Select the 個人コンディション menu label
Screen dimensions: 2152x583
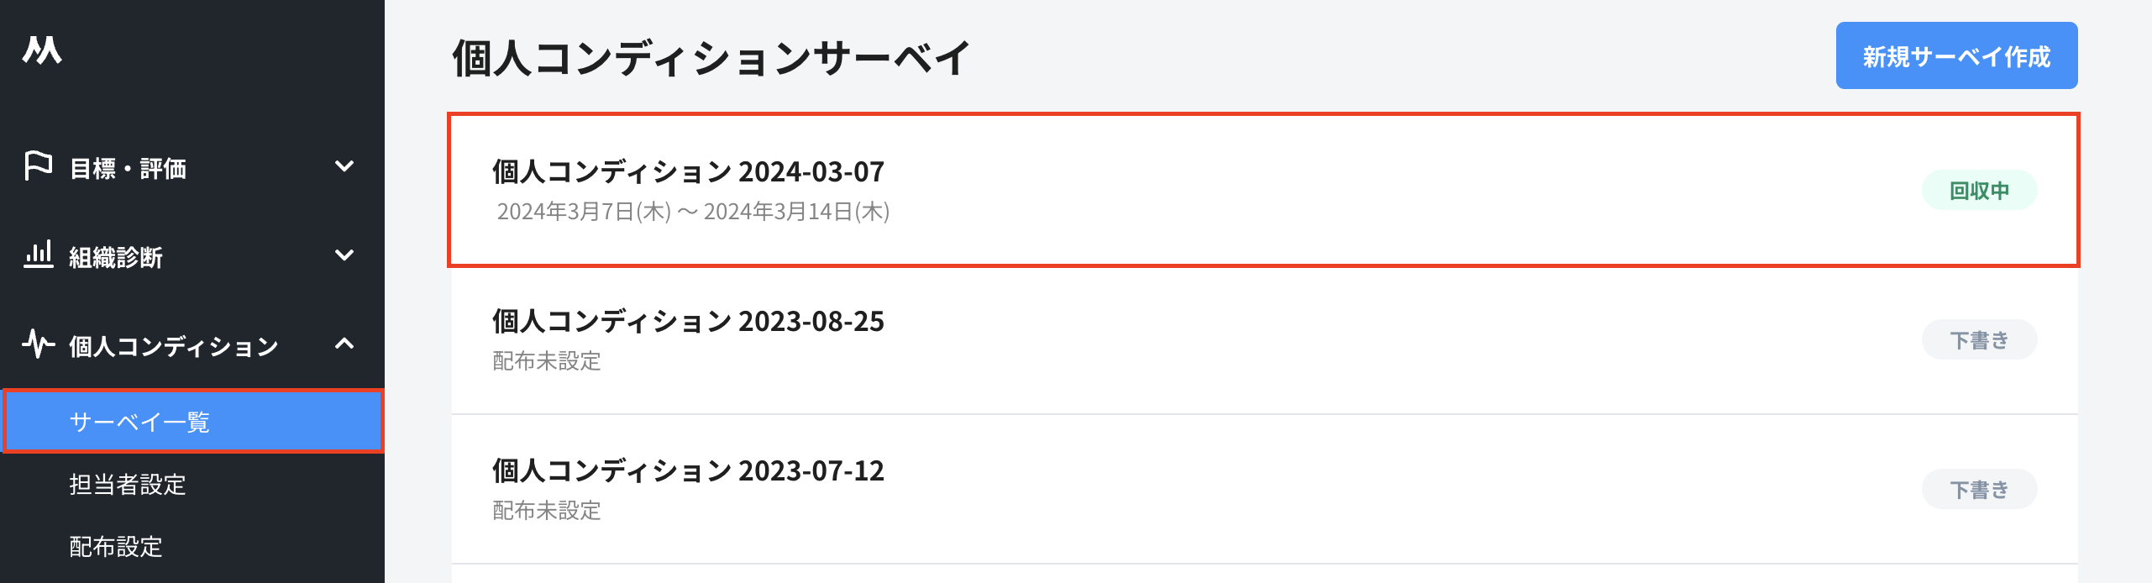pyautogui.click(x=173, y=346)
